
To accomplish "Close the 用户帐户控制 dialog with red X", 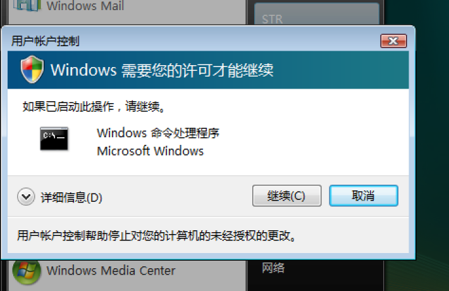I will click(393, 41).
